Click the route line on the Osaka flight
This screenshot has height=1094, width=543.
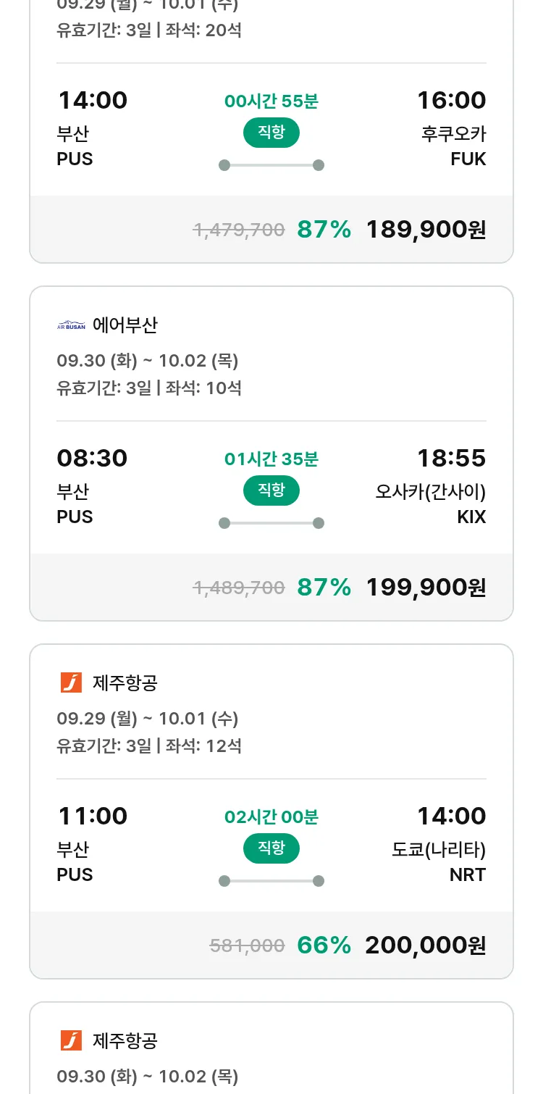[271, 523]
